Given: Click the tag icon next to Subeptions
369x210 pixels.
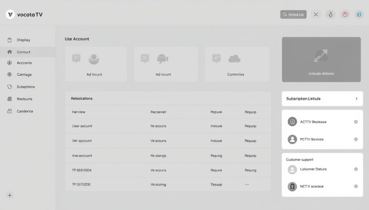Looking at the screenshot, I should click(9, 87).
